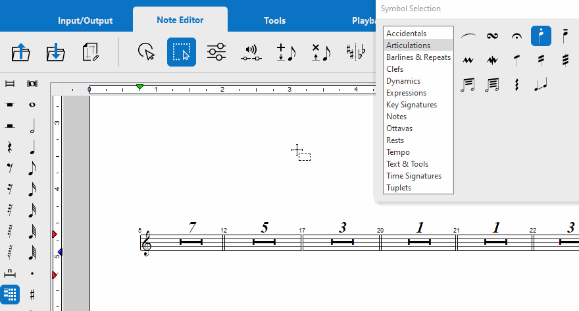Click the save to folder icon
Screen dimensions: 579x311
[x=56, y=53]
